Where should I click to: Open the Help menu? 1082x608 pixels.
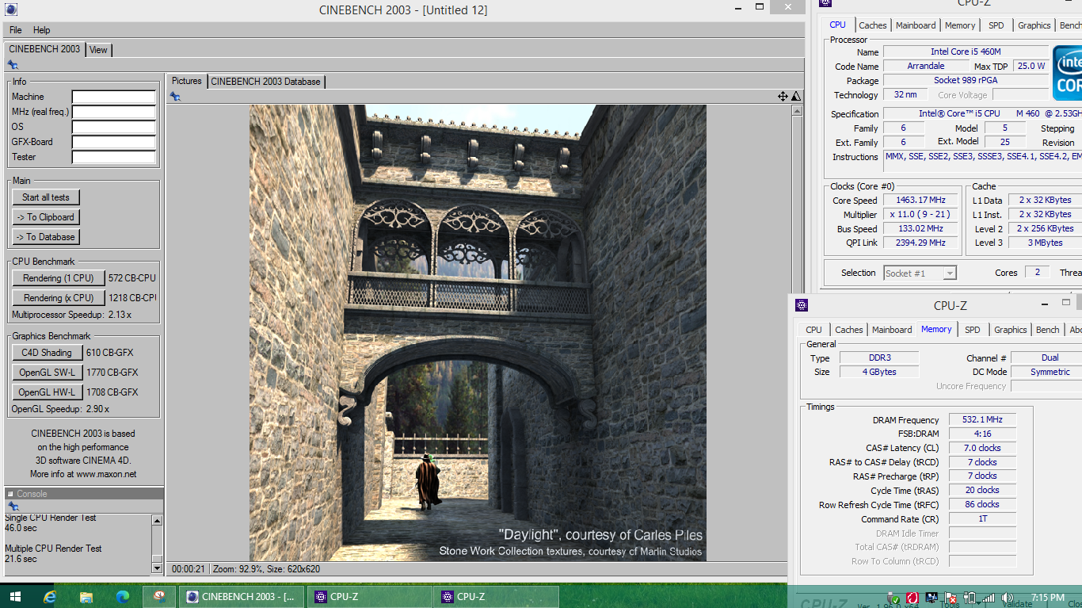coord(41,30)
